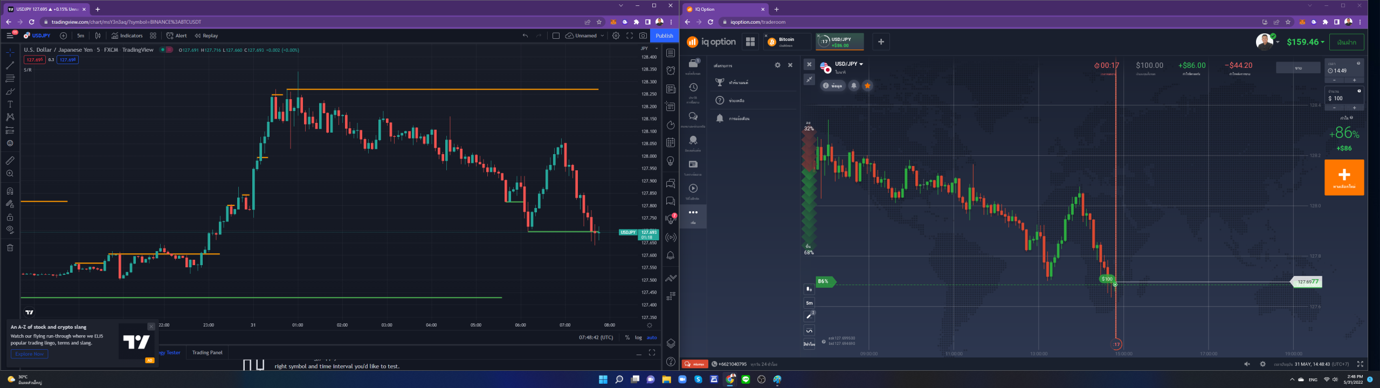Open IQ Option trading history icon
This screenshot has height=388, width=1380.
693,87
